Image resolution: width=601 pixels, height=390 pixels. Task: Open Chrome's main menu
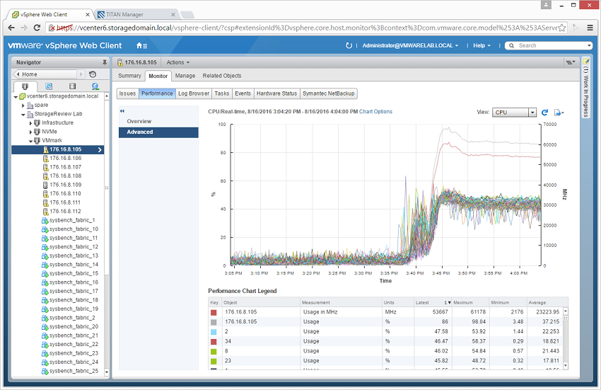point(590,28)
